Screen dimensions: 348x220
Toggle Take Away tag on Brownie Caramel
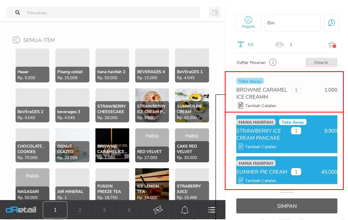coord(250,81)
